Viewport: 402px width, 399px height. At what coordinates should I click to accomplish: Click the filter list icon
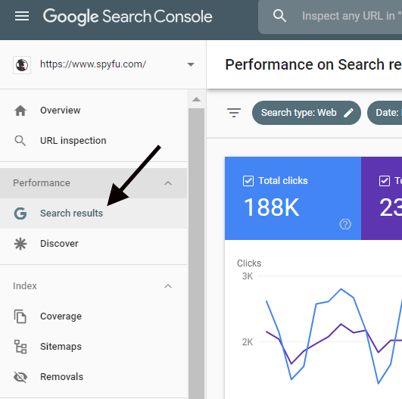point(234,113)
